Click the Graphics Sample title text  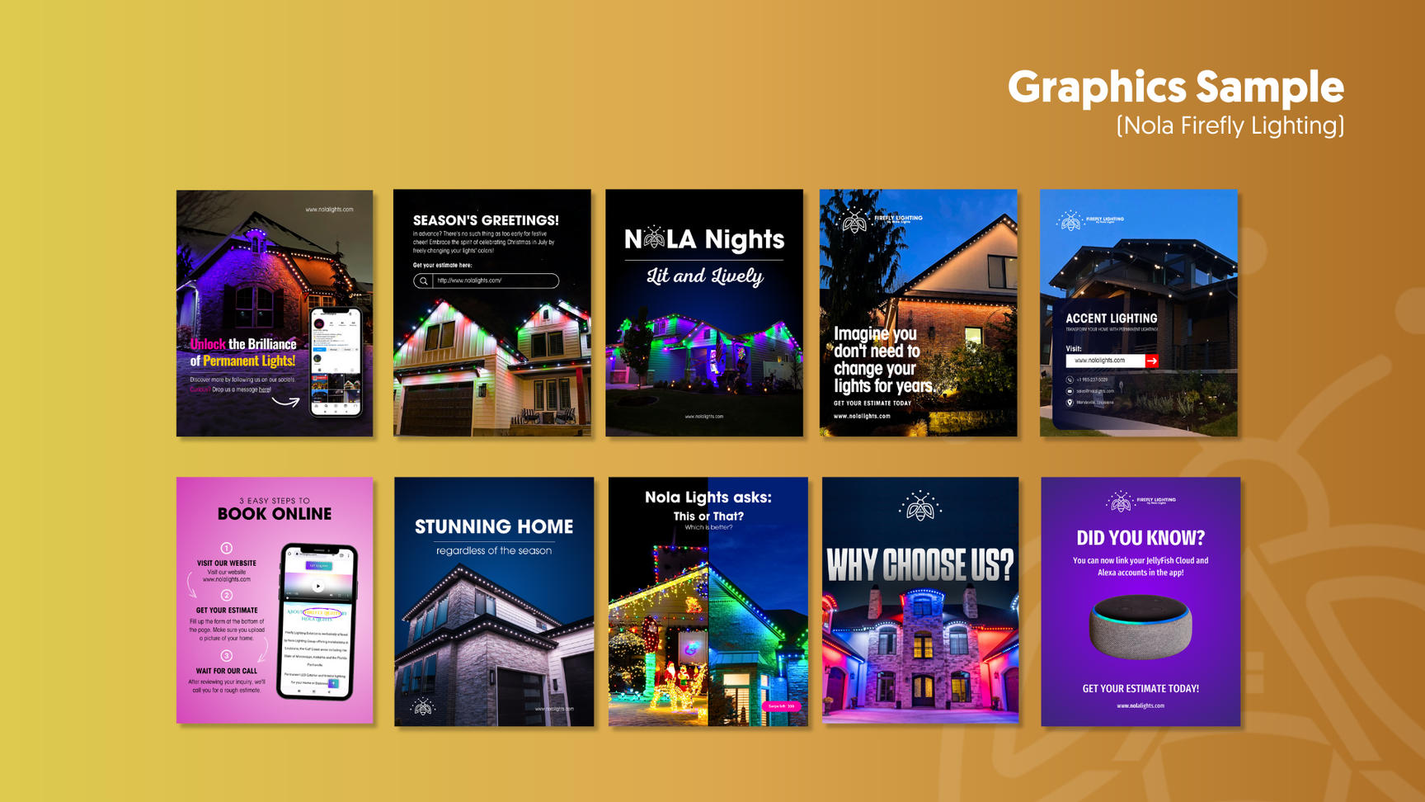coord(1175,87)
